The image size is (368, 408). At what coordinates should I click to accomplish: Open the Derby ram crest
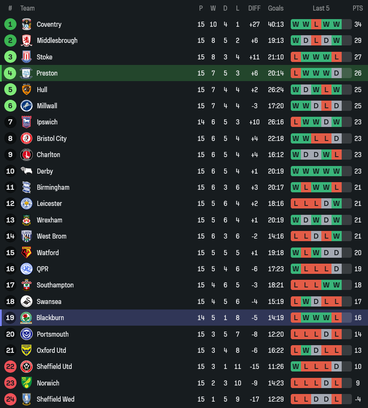click(26, 171)
